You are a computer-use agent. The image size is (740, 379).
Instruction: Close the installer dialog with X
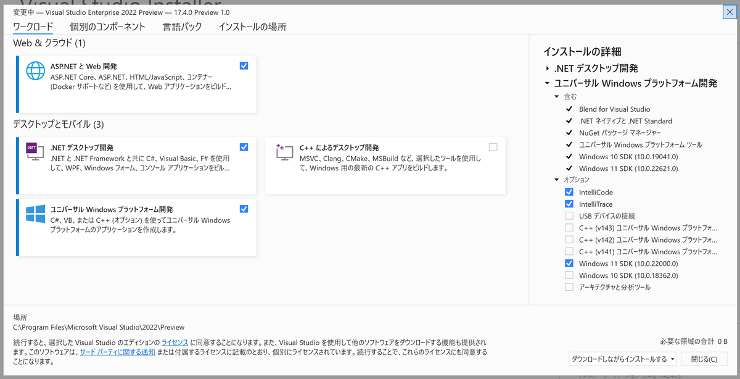[x=730, y=12]
